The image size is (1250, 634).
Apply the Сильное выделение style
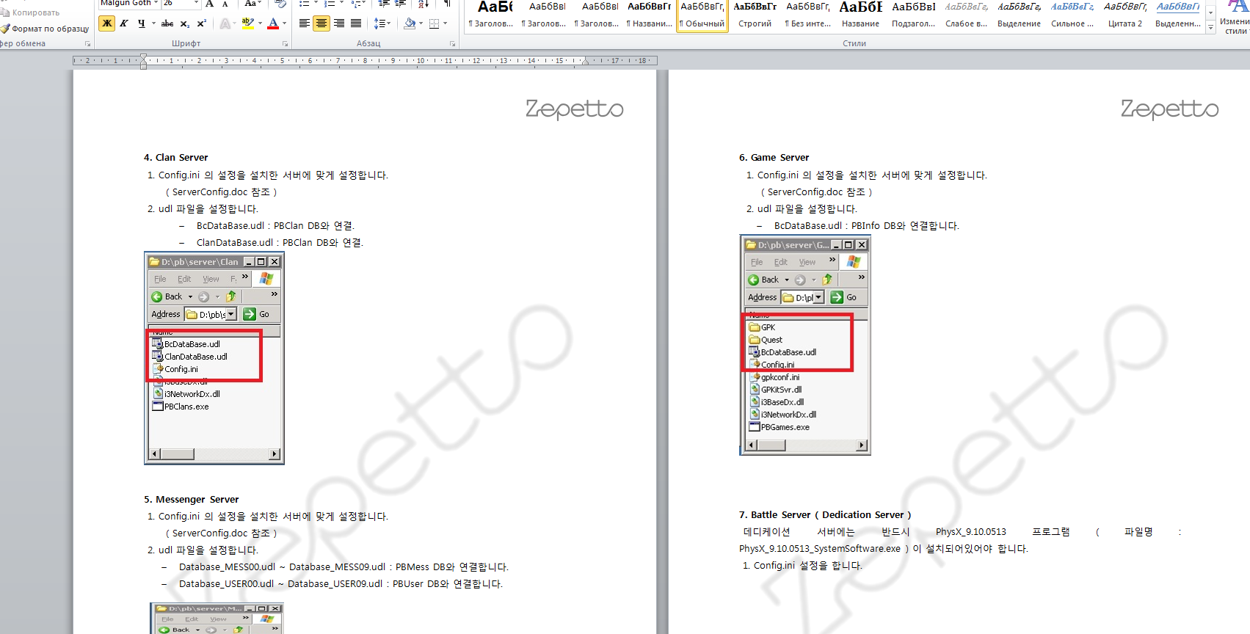click(1072, 15)
